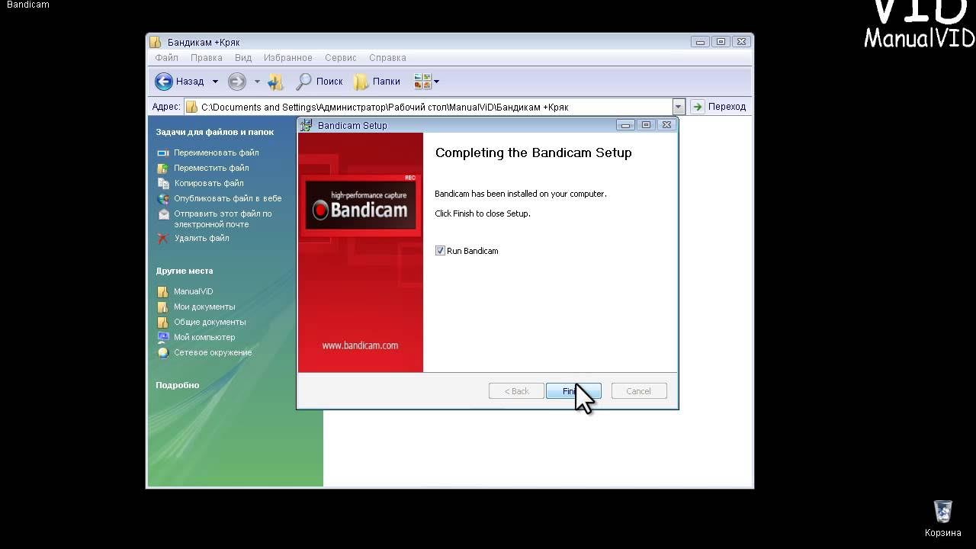Click the Finish button in Bandicam Setup

(573, 391)
